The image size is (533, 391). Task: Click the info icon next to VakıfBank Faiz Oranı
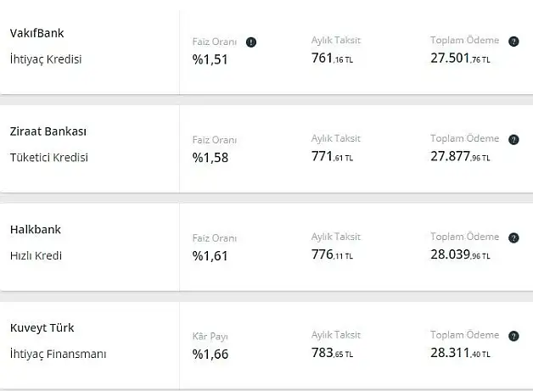251,42
